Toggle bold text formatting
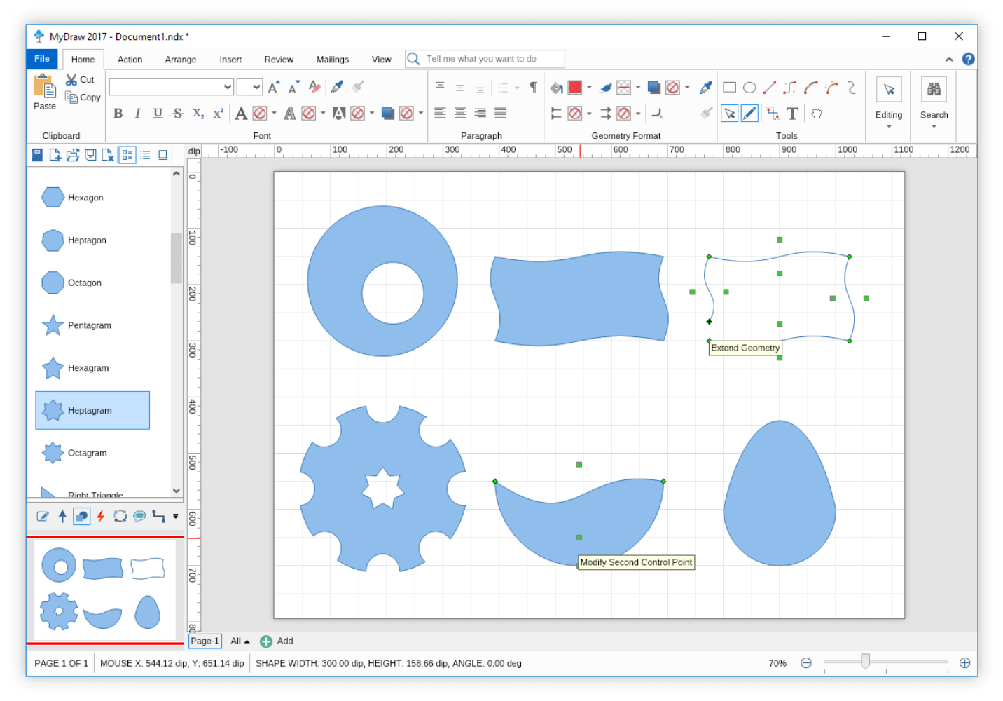1003x701 pixels. point(118,113)
